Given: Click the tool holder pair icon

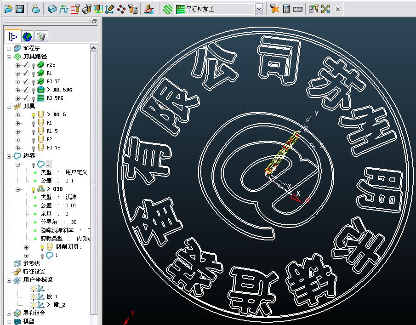Looking at the screenshot, I should (x=313, y=9).
